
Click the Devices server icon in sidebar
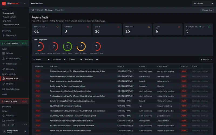[x=4, y=53]
